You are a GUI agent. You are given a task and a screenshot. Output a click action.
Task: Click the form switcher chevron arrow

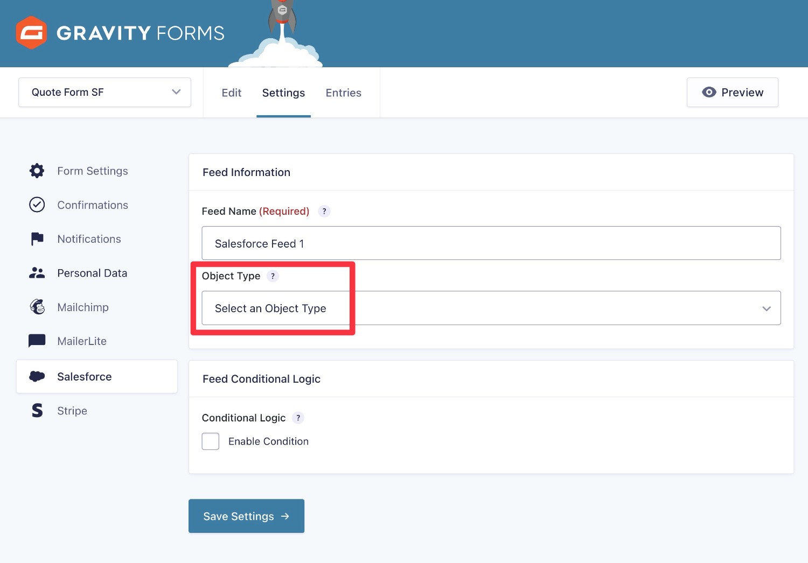coord(176,92)
